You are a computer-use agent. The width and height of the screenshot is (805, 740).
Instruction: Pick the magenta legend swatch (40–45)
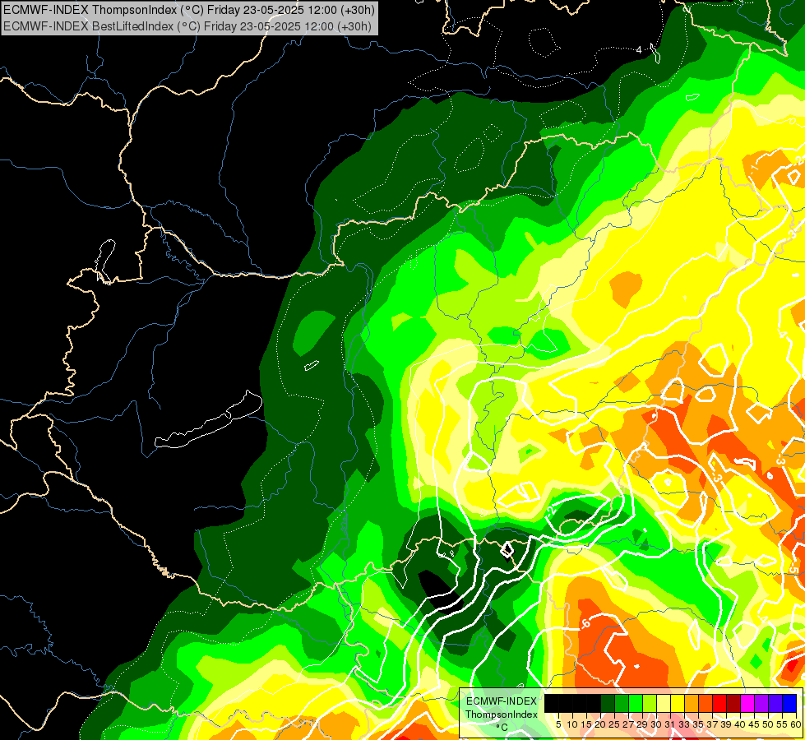click(747, 703)
